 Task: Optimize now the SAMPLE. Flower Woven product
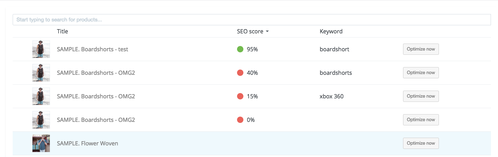pos(421,143)
